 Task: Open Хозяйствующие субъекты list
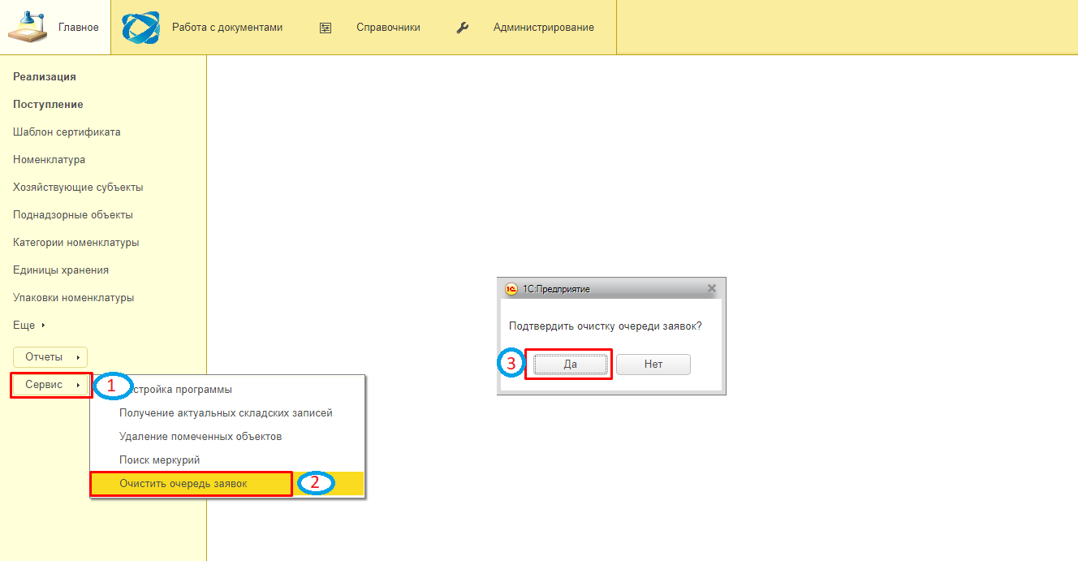point(78,188)
